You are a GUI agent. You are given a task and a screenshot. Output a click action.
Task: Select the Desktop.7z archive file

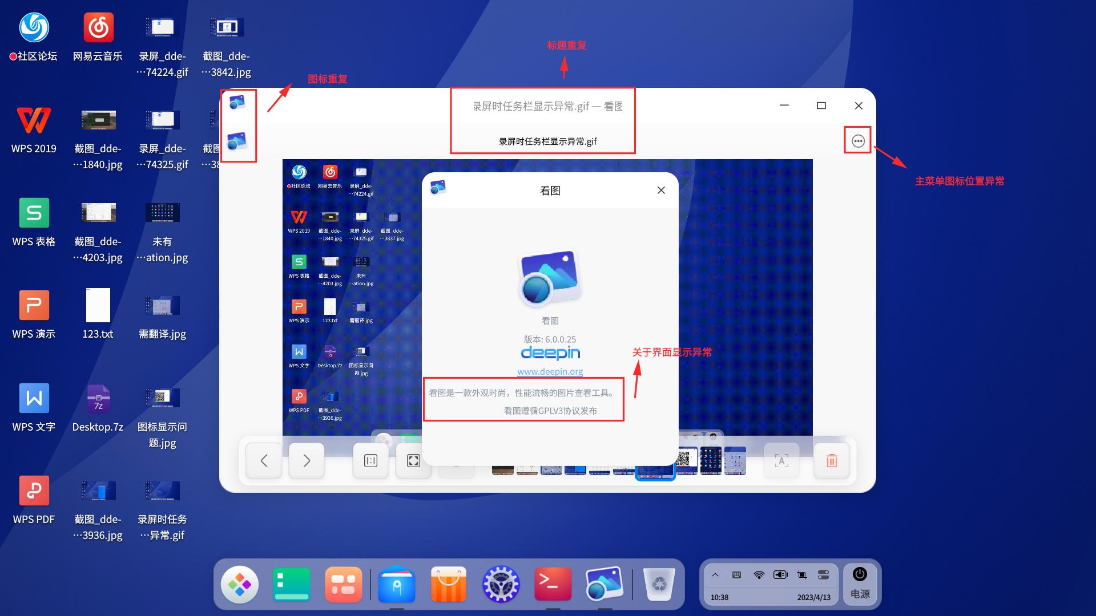(98, 408)
